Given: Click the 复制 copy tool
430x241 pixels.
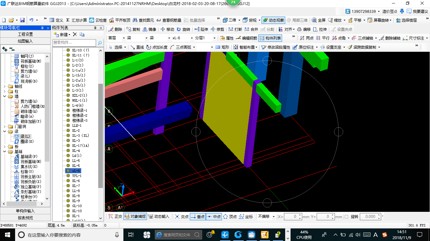Looking at the screenshot, I should (x=133, y=29).
